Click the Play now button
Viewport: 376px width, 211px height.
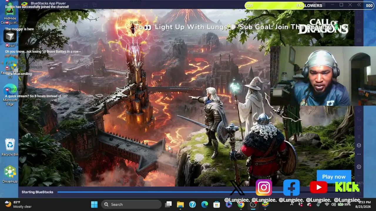click(x=334, y=177)
